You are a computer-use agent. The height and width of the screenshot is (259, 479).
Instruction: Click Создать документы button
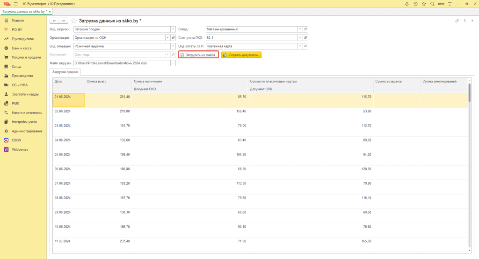click(x=241, y=55)
